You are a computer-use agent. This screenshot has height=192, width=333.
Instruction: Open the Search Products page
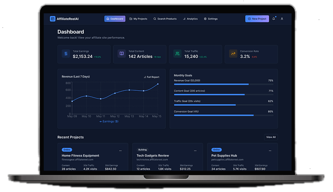point(165,19)
